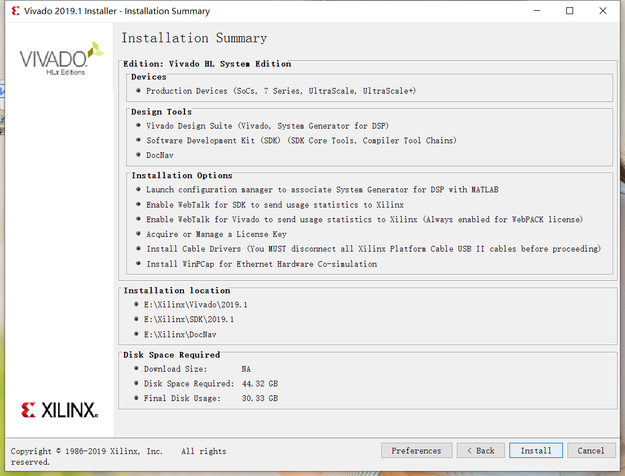Select the Install WinPcap line
Viewport: 625px width, 476px height.
262,265
